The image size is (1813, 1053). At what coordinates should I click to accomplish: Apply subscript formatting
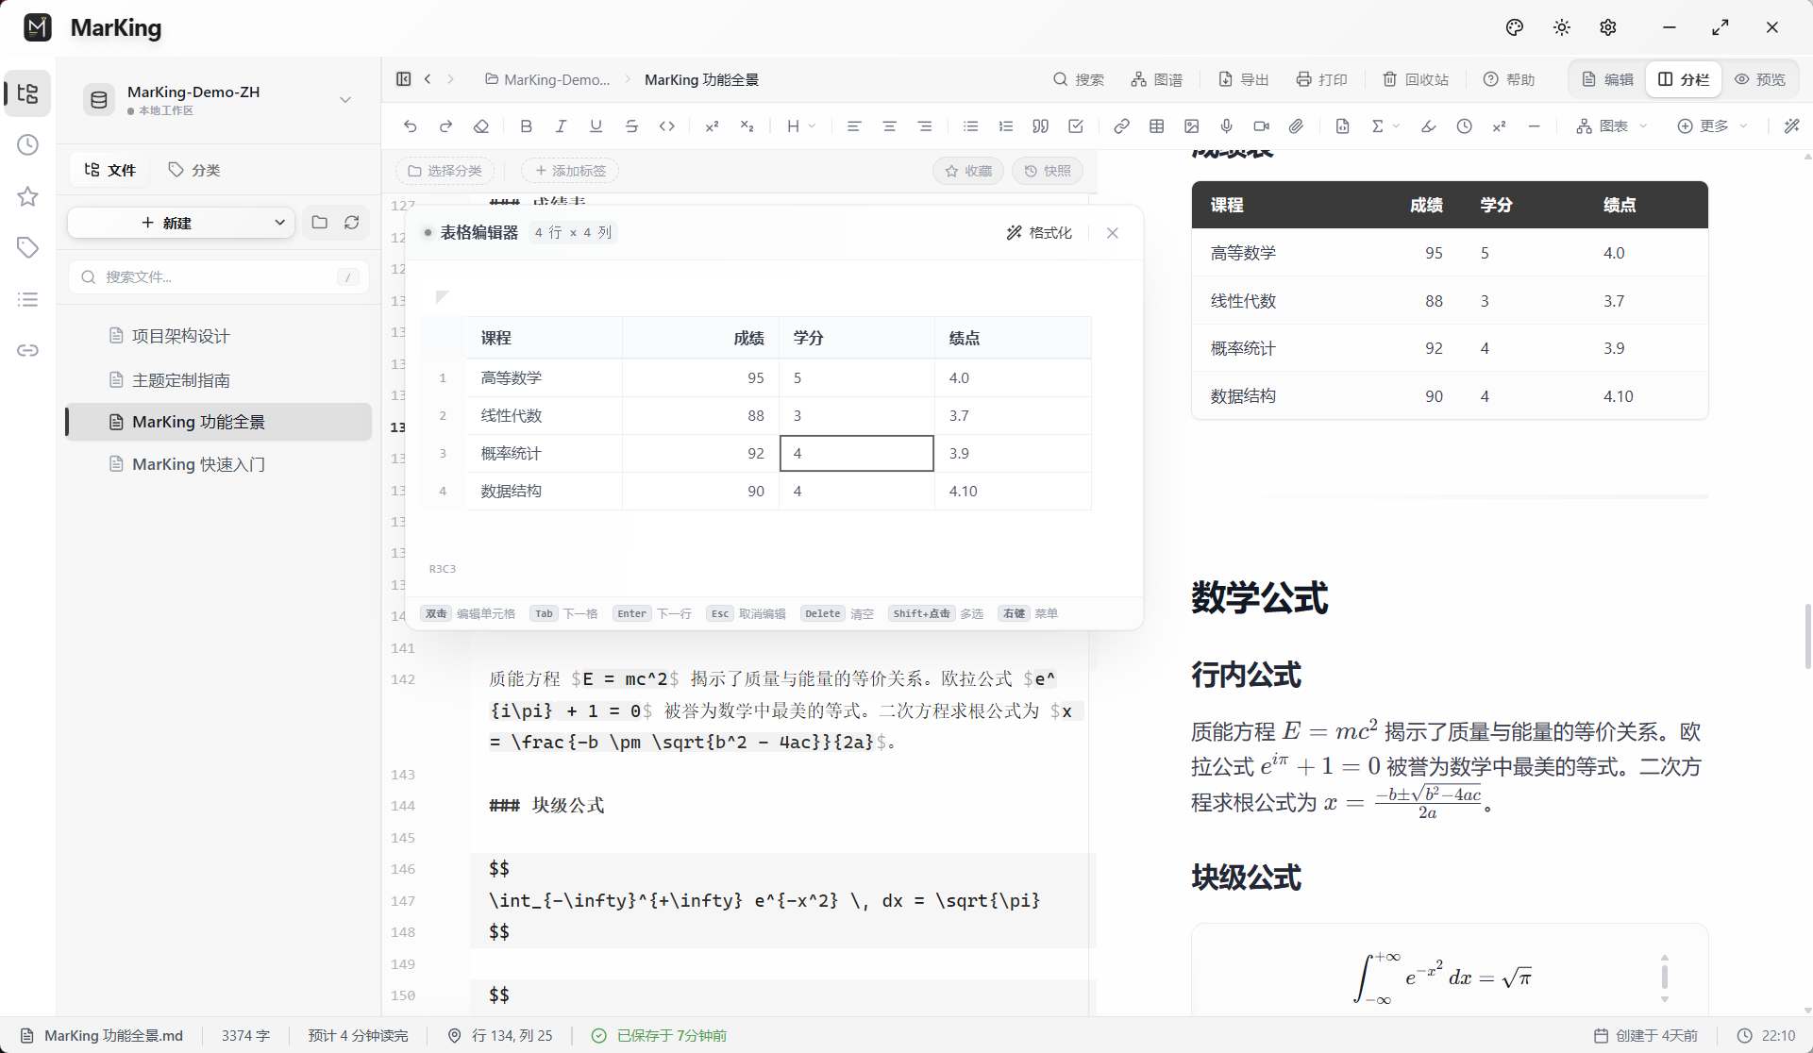click(747, 126)
